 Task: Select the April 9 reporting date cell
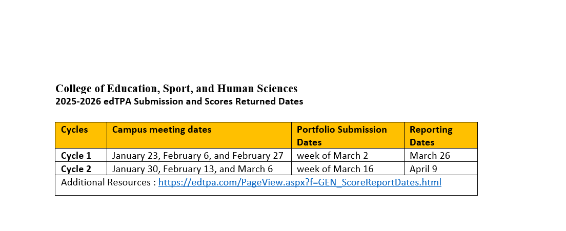point(423,169)
